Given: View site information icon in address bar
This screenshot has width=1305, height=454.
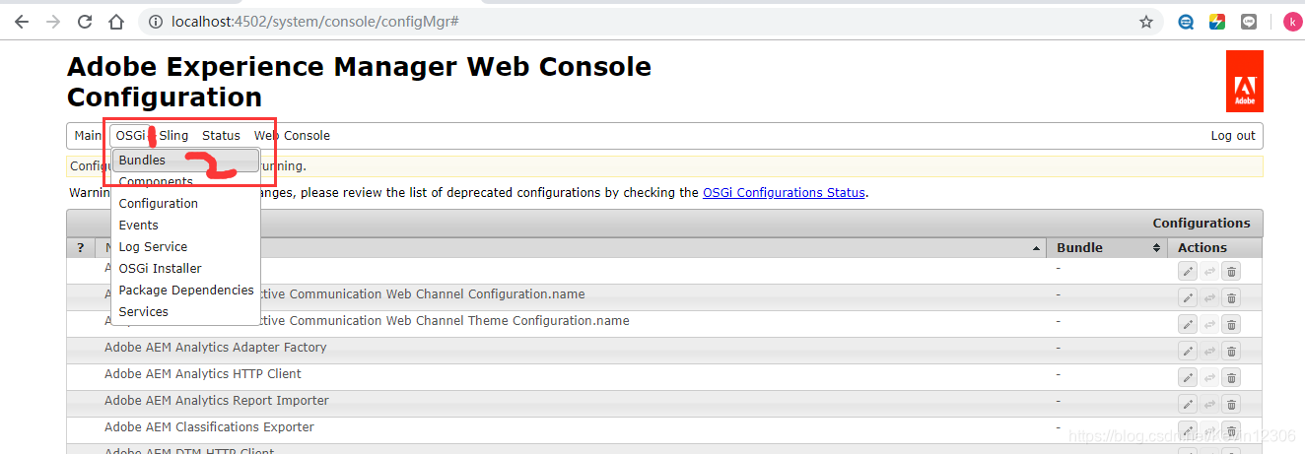Looking at the screenshot, I should click(x=155, y=22).
